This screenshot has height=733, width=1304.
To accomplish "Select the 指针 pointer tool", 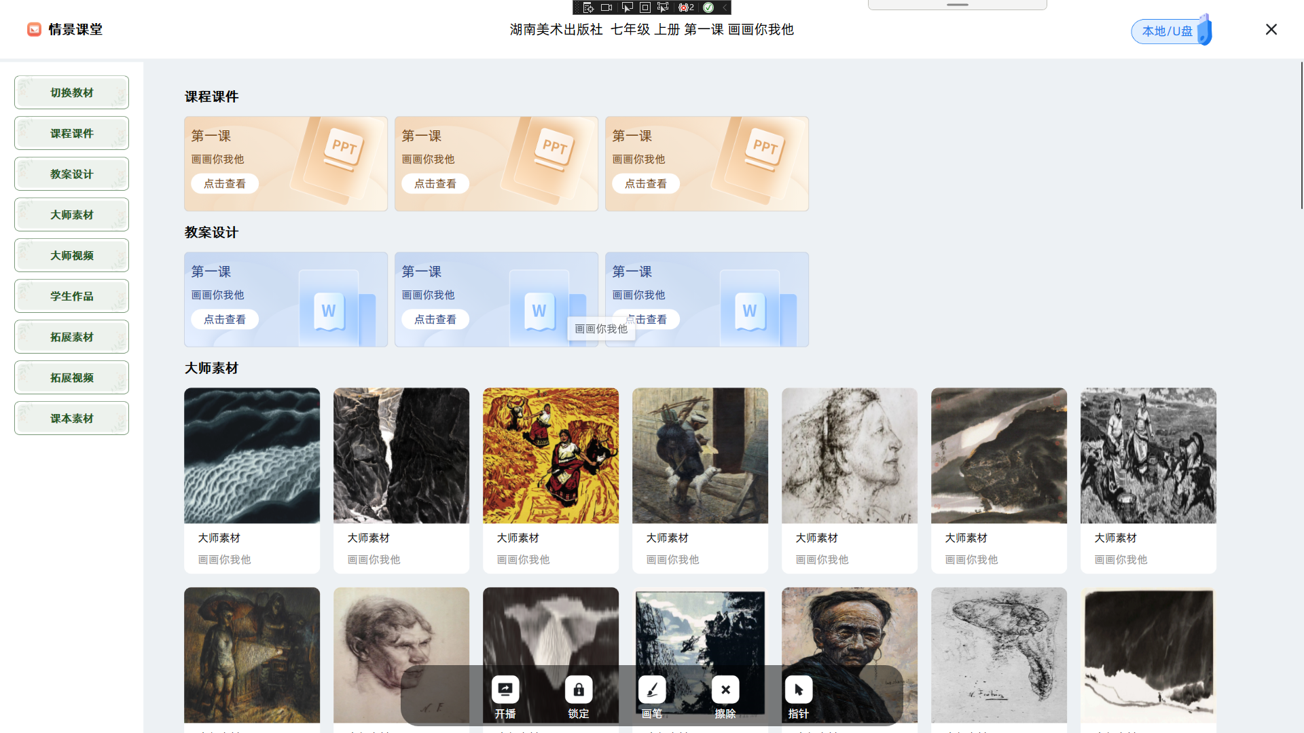I will click(799, 690).
